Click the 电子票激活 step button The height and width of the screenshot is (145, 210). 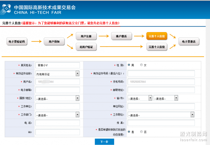click(188, 42)
